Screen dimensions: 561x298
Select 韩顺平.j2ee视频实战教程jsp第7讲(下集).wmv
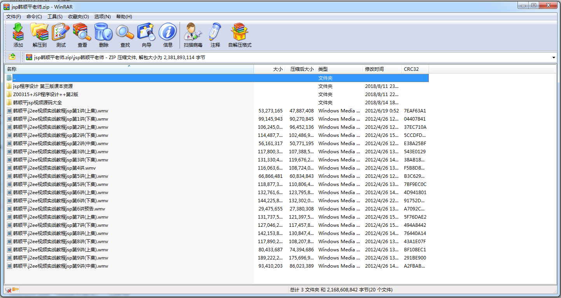[61, 225]
